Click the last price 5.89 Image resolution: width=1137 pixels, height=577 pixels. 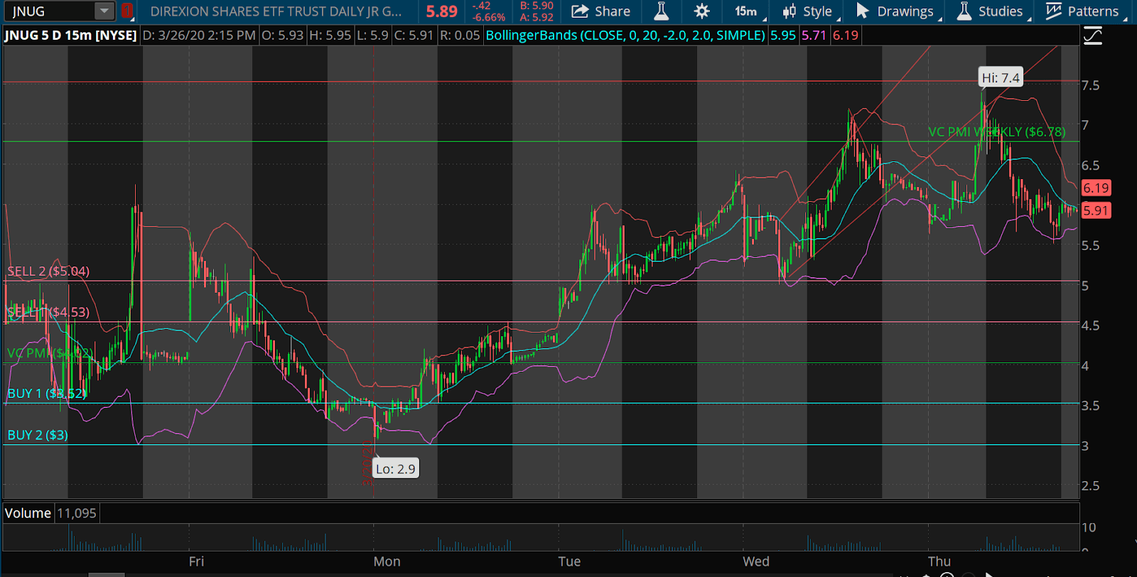(x=442, y=11)
